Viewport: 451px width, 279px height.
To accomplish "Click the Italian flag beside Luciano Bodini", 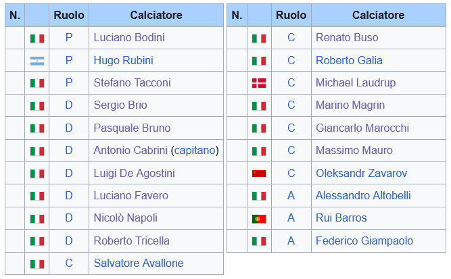I will tap(37, 38).
